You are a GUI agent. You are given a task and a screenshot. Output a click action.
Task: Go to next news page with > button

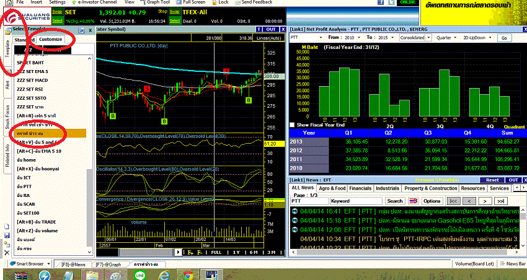[x=485, y=201]
